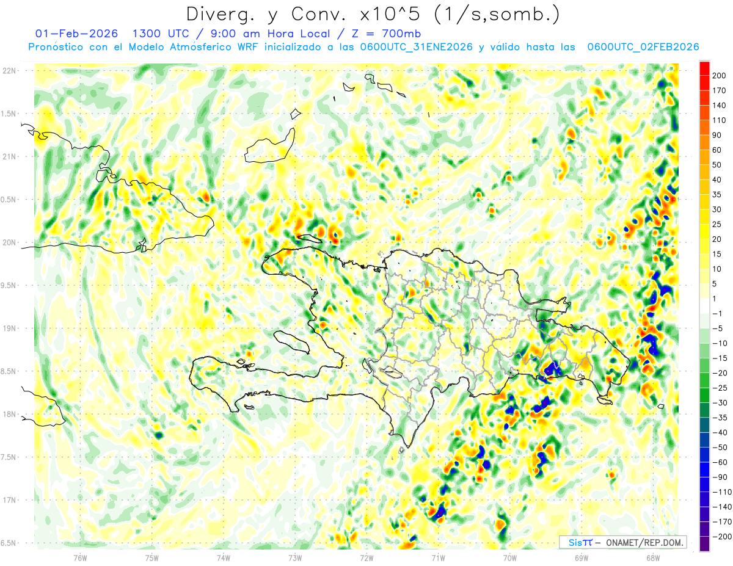
Task: Pick the red top colorbar segment
Action: (704, 68)
